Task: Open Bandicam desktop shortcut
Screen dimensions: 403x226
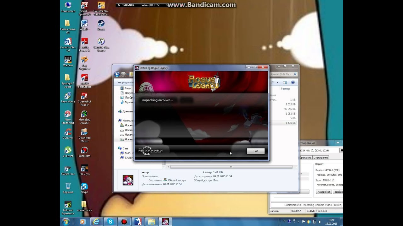Action: [x=84, y=152]
